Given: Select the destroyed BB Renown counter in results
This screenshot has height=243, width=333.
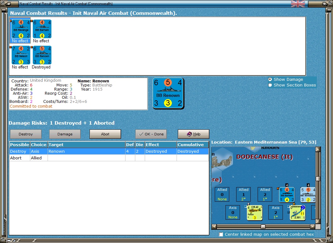Looking at the screenshot, I should pos(42,55).
